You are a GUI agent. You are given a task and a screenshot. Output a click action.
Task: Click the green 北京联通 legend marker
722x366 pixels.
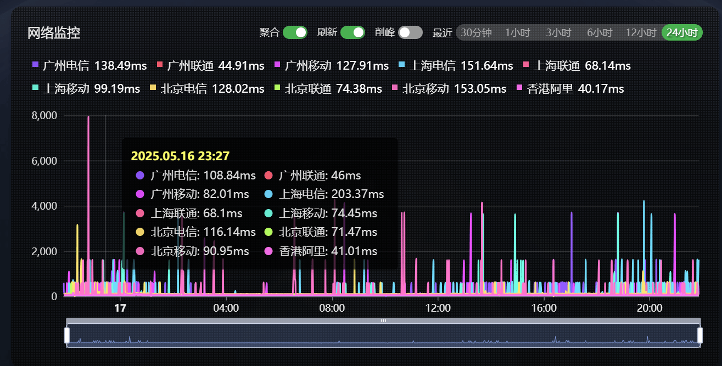[x=278, y=88]
